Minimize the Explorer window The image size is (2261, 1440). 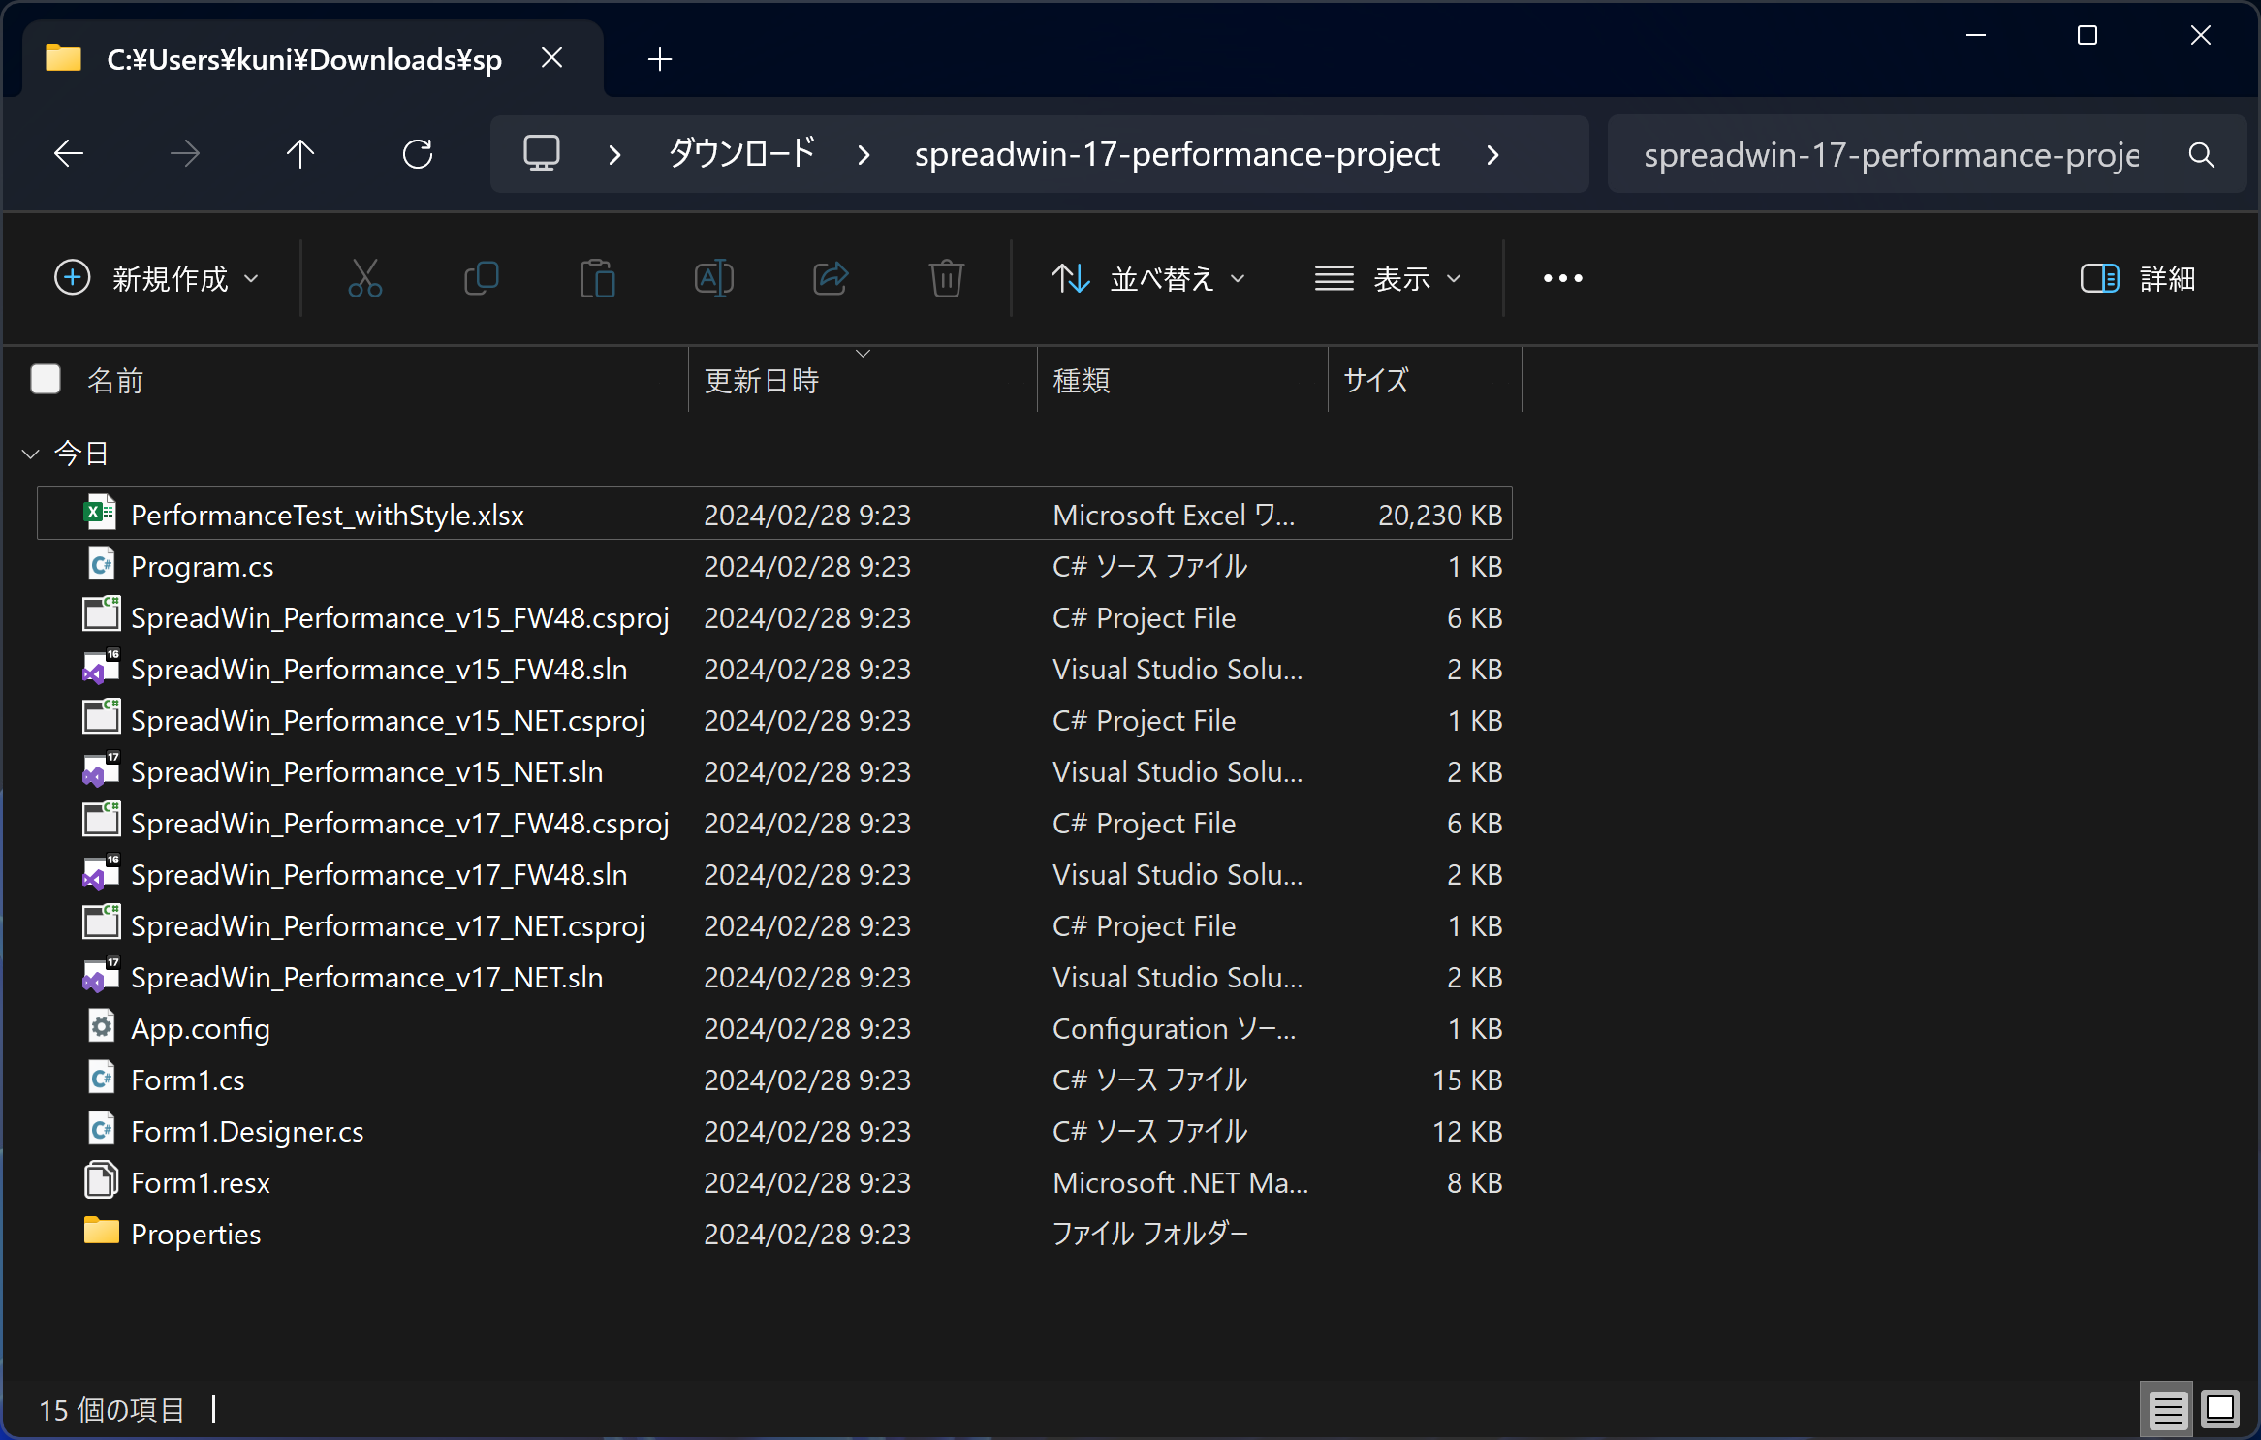(x=1976, y=35)
